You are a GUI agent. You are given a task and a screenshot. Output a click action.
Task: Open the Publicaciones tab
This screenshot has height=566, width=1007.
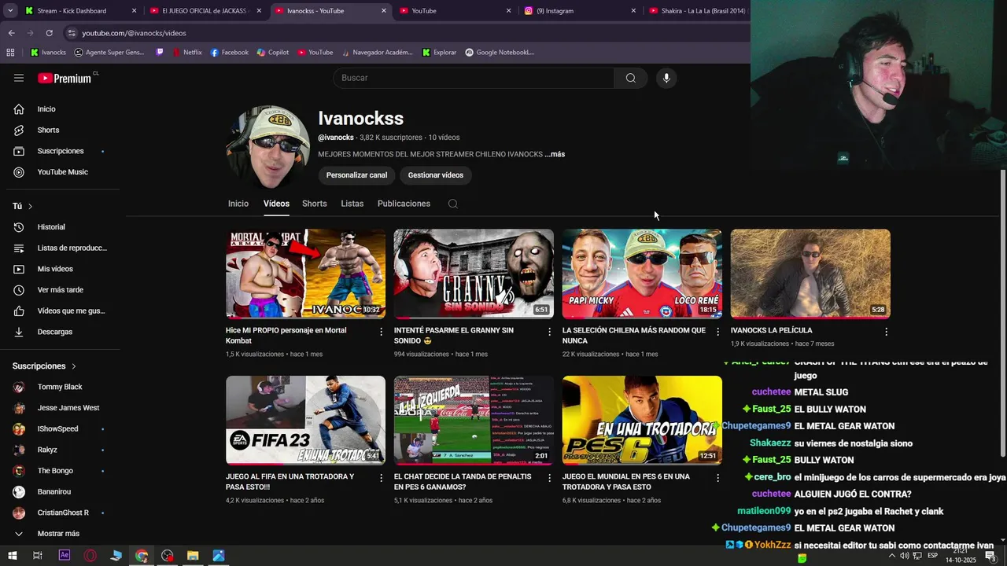[404, 204]
